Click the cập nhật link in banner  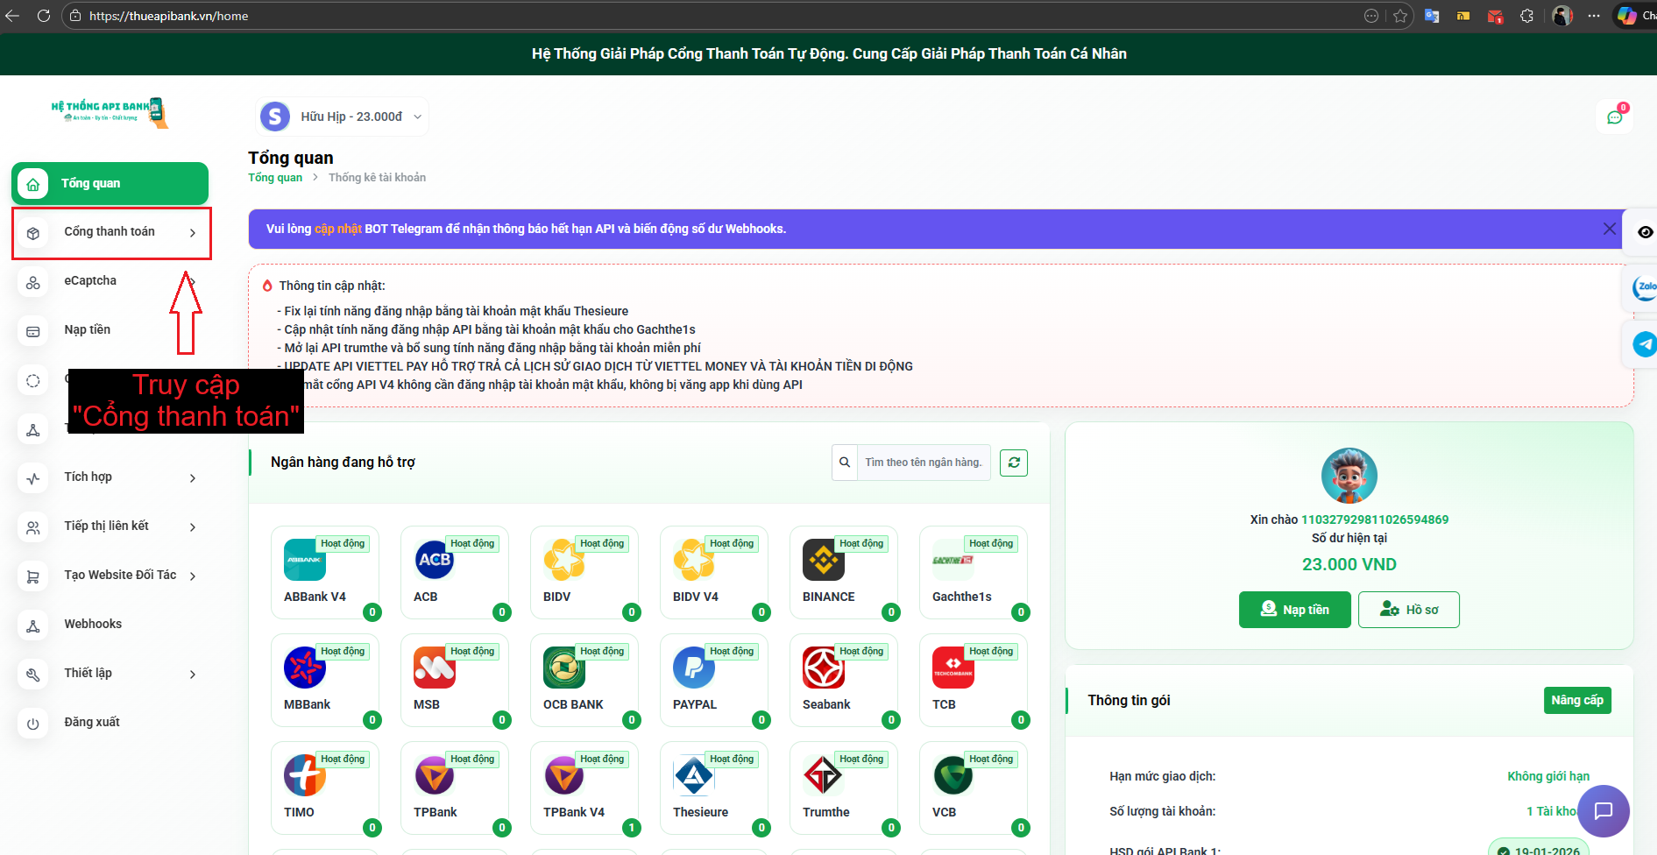337,230
